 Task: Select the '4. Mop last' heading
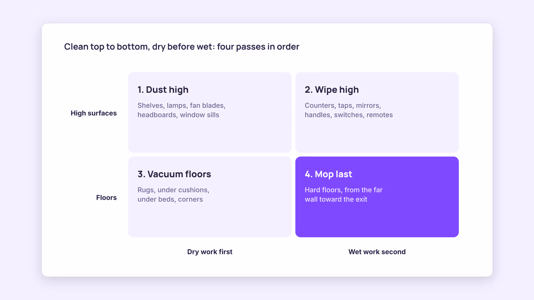(328, 174)
